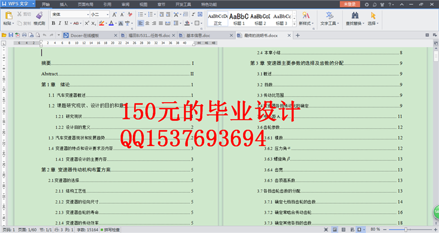Open the 页面布局 (Page Layout) ribbon tab
The width and height of the screenshot is (439, 233).
85,4
